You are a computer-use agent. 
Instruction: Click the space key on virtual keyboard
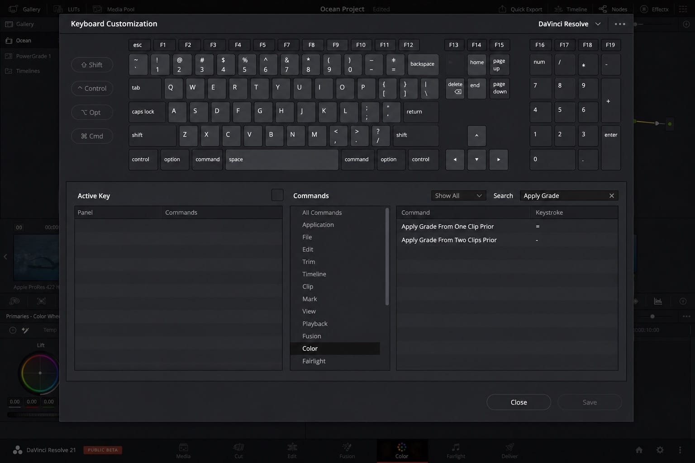pyautogui.click(x=282, y=160)
